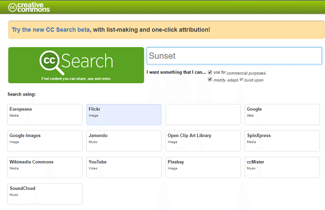Screen dimensions: 325x210
Task: Click the commercial purposes label text
Action: [246, 73]
